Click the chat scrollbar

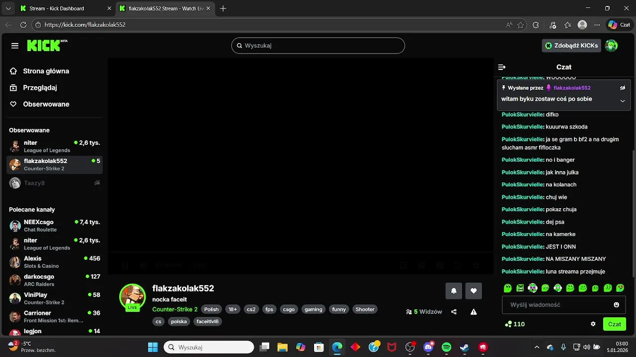click(633, 213)
